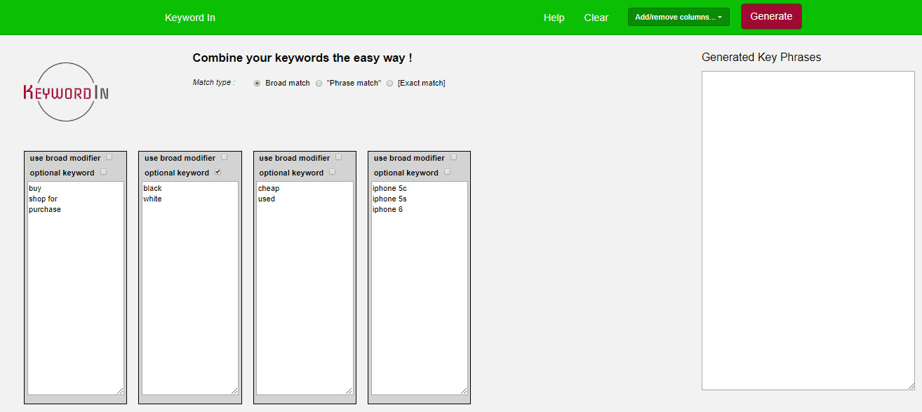
Task: Open the Add/remove columns dropdown
Action: [x=679, y=17]
